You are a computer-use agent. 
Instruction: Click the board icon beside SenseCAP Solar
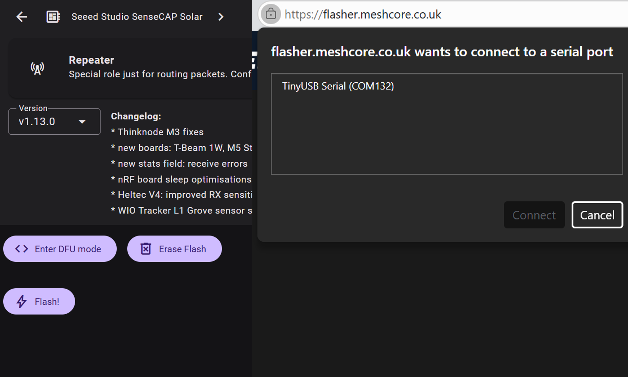tap(53, 17)
